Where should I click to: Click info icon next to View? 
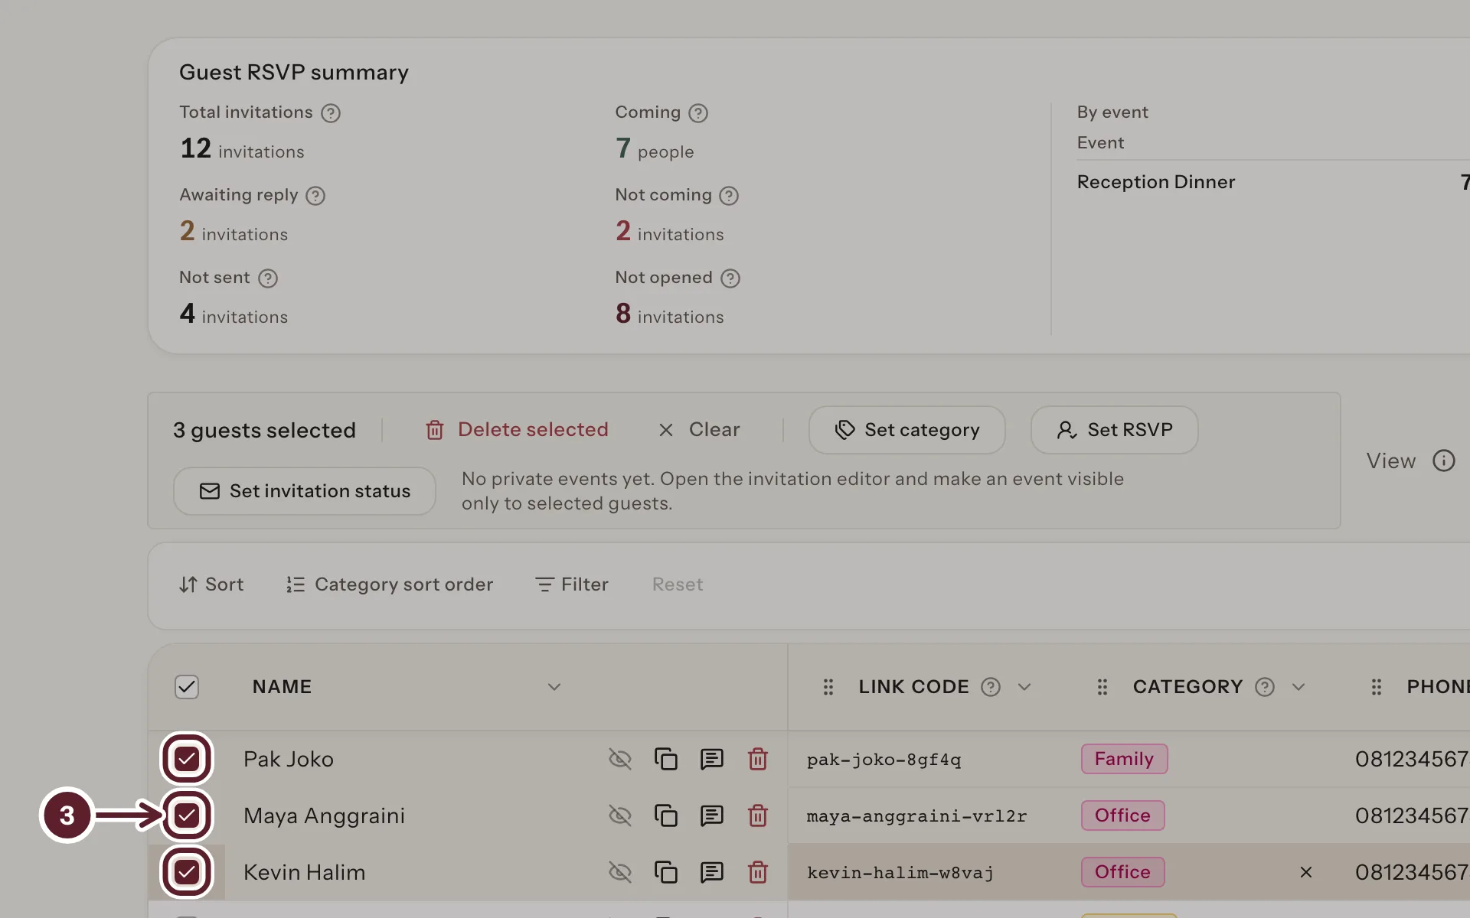pyautogui.click(x=1444, y=461)
